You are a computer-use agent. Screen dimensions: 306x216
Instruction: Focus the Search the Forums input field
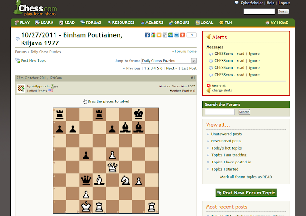[219, 112]
